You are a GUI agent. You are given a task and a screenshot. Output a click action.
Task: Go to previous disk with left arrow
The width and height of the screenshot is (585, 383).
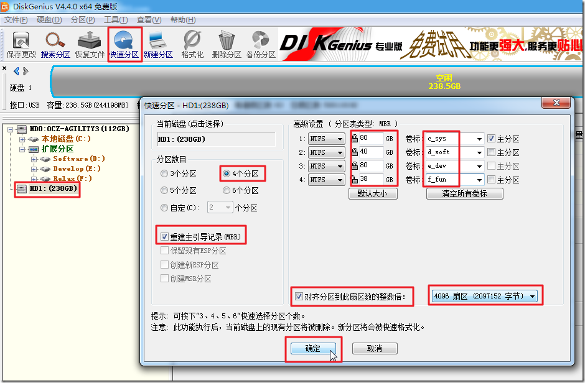coord(16,71)
